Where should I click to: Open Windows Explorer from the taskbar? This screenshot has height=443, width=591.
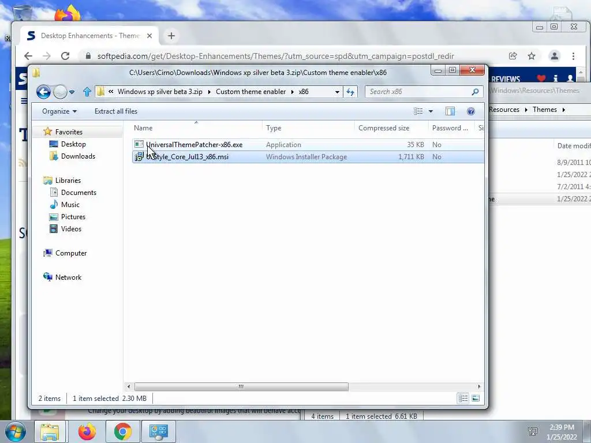(50, 431)
